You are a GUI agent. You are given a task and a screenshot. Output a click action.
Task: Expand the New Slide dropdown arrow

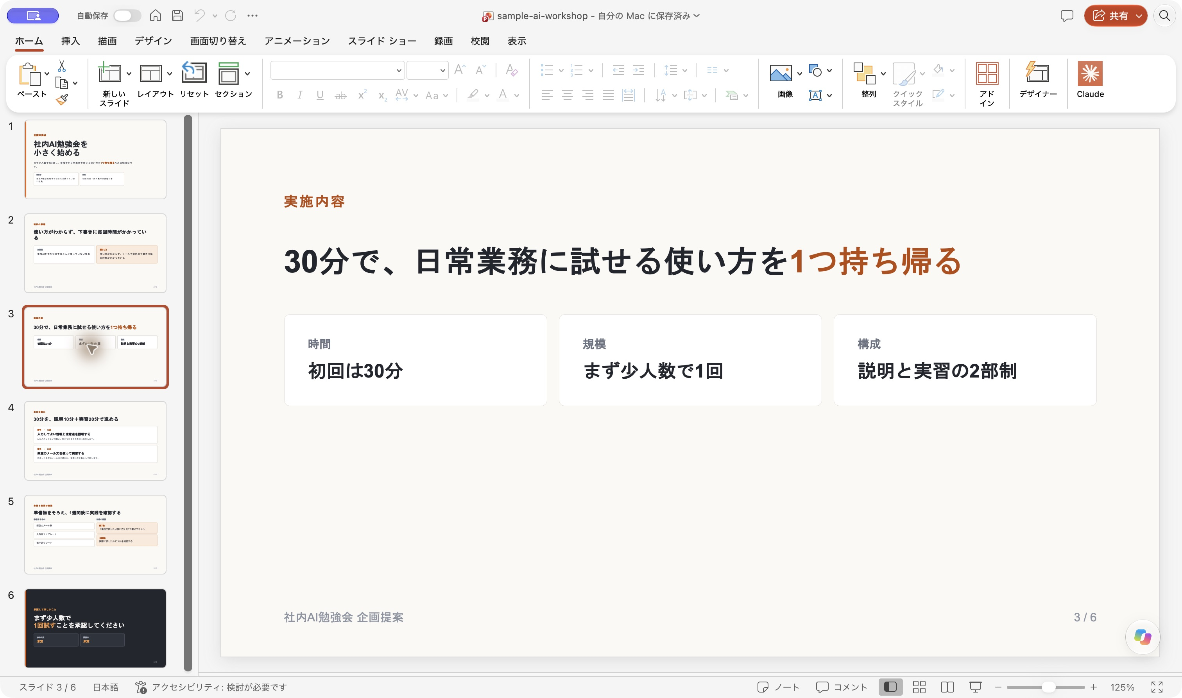(129, 73)
